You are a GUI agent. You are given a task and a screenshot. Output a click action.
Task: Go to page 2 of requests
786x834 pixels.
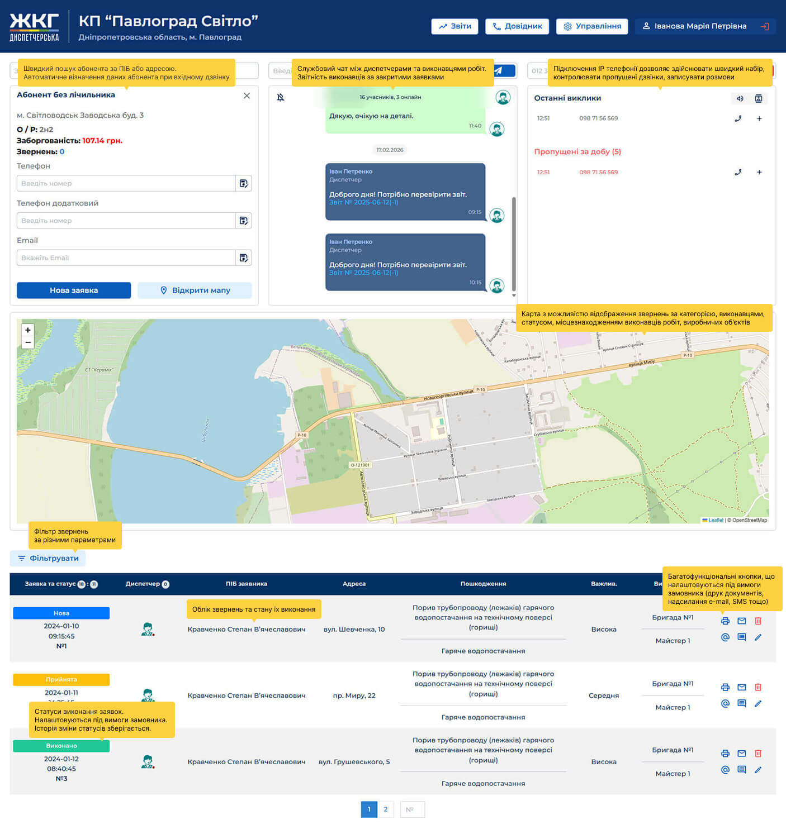[x=385, y=809]
